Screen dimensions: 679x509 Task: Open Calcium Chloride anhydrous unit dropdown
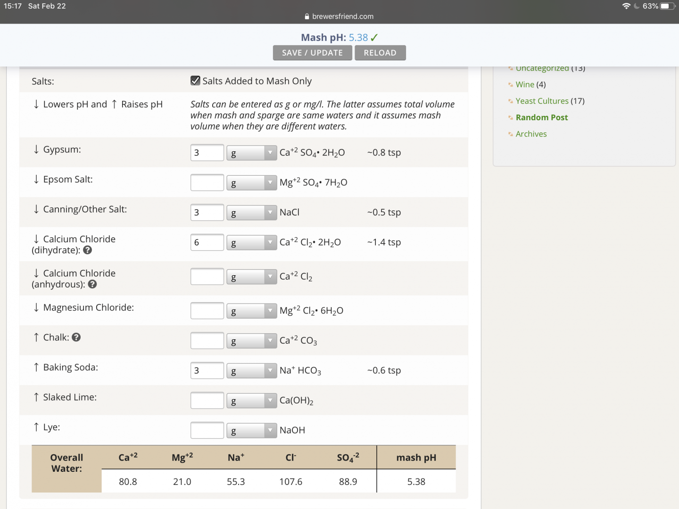click(x=252, y=277)
